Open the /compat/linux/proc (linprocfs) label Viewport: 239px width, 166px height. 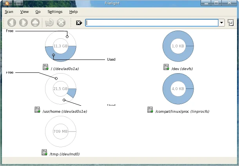point(182,111)
